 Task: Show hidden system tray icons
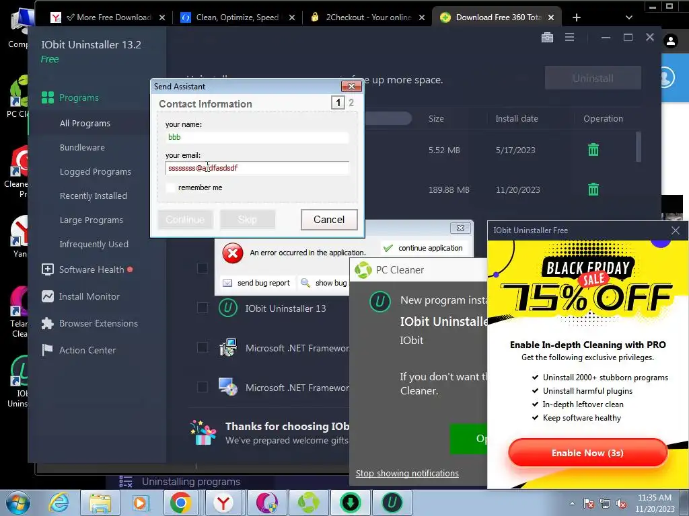(572, 503)
